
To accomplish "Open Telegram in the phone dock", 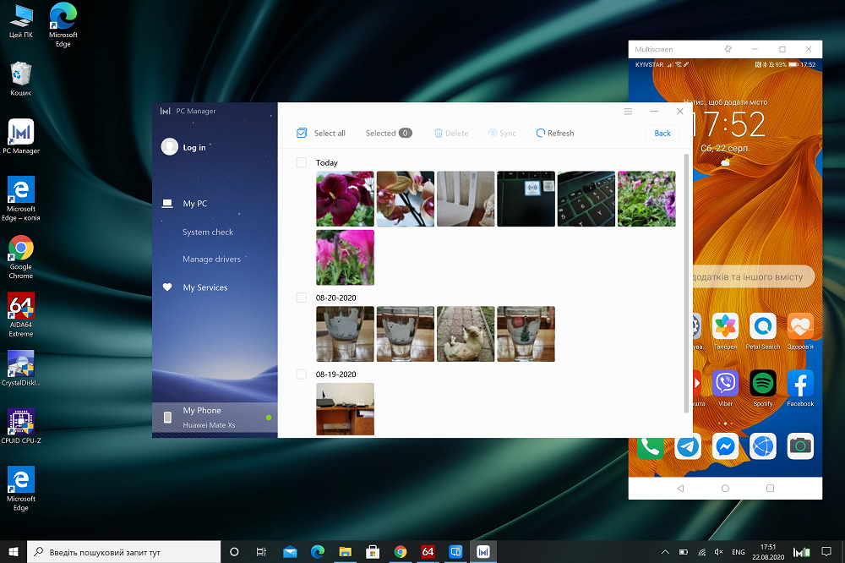I will tap(688, 446).
